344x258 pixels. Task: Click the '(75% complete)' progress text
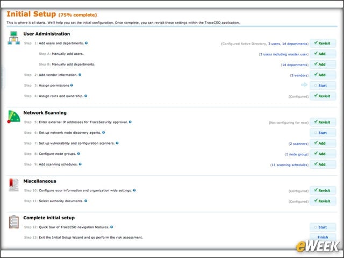pos(77,15)
